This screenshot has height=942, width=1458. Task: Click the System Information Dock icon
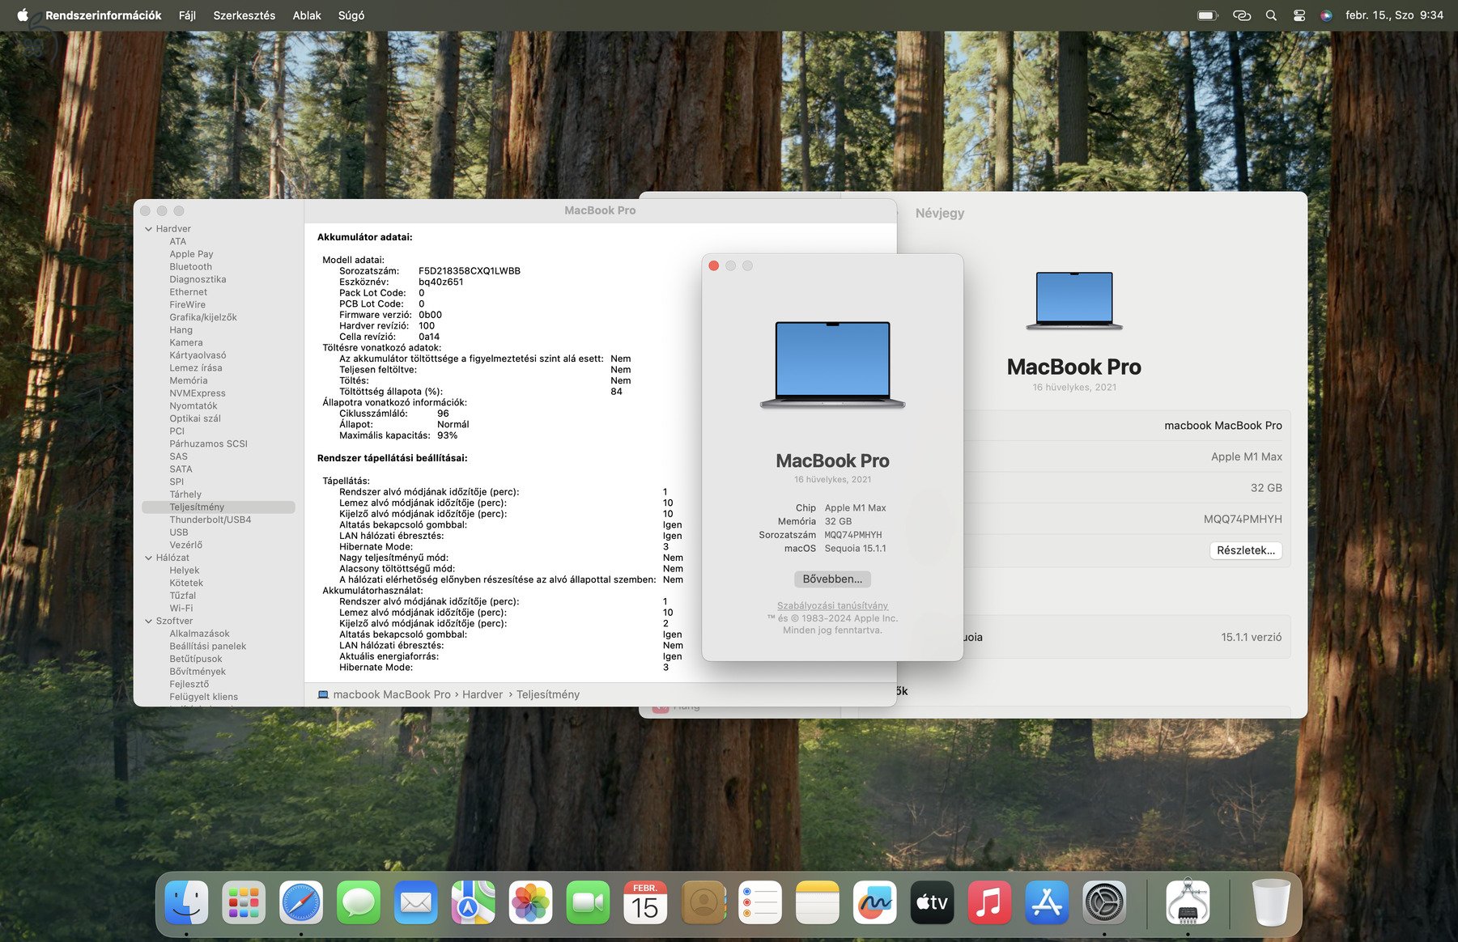tap(1188, 902)
